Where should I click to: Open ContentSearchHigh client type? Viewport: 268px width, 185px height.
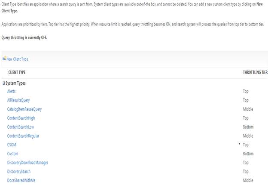pos(21,118)
